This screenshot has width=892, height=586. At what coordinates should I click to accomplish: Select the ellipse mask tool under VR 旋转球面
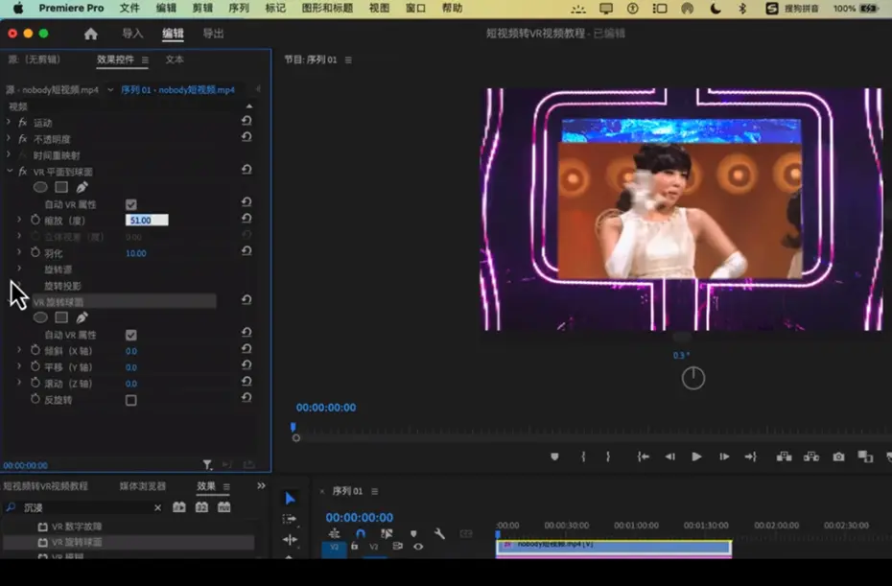click(40, 317)
